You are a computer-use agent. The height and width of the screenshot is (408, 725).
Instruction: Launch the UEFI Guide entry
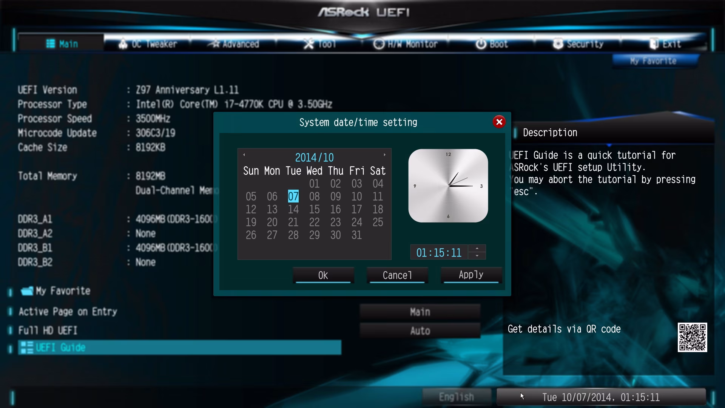pyautogui.click(x=180, y=347)
